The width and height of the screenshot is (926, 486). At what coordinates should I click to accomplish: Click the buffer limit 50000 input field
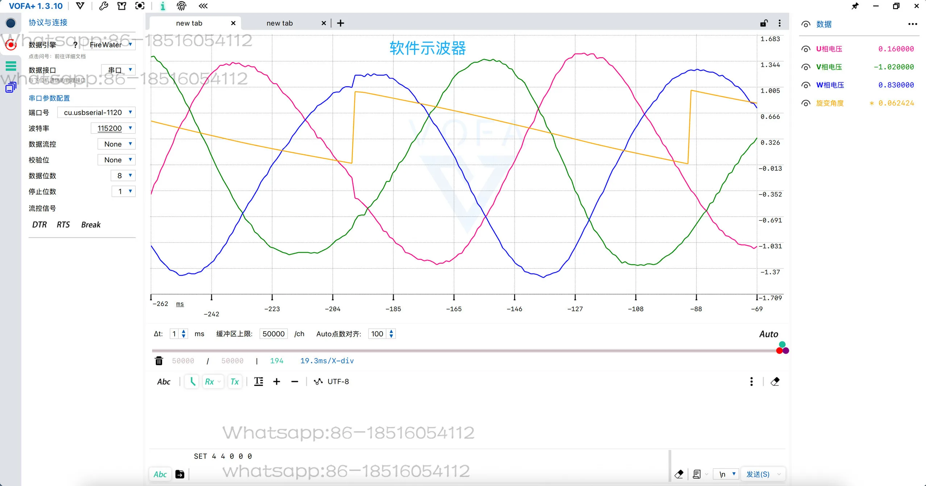coord(274,334)
